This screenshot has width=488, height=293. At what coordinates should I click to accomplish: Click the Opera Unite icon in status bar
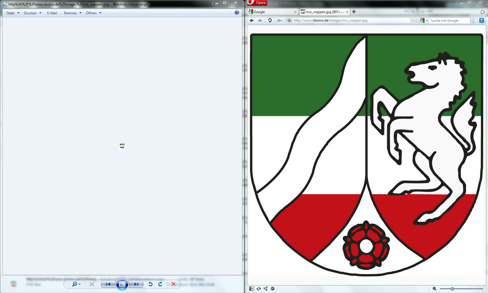(x=266, y=289)
